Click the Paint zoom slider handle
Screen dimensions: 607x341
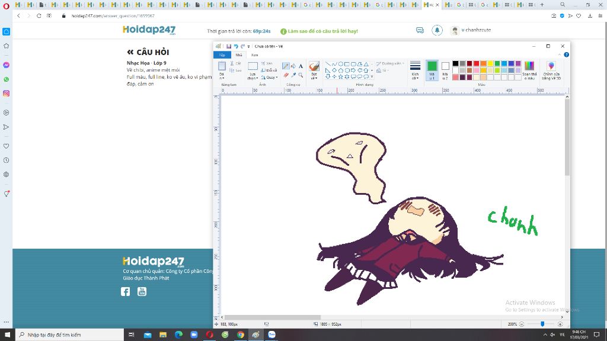542,324
